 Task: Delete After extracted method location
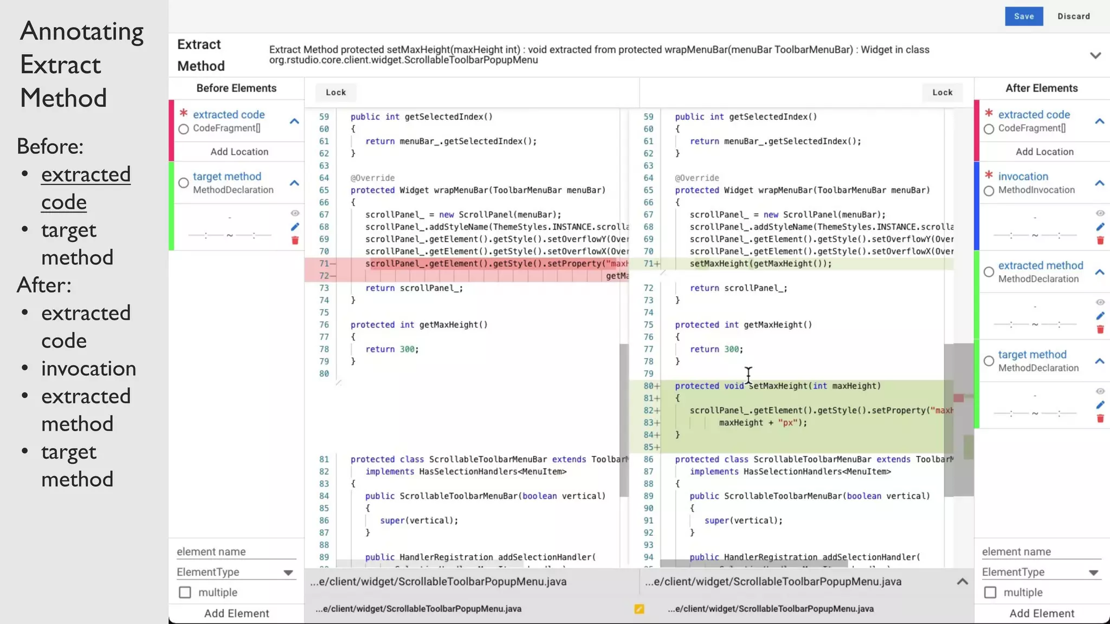point(1100,329)
